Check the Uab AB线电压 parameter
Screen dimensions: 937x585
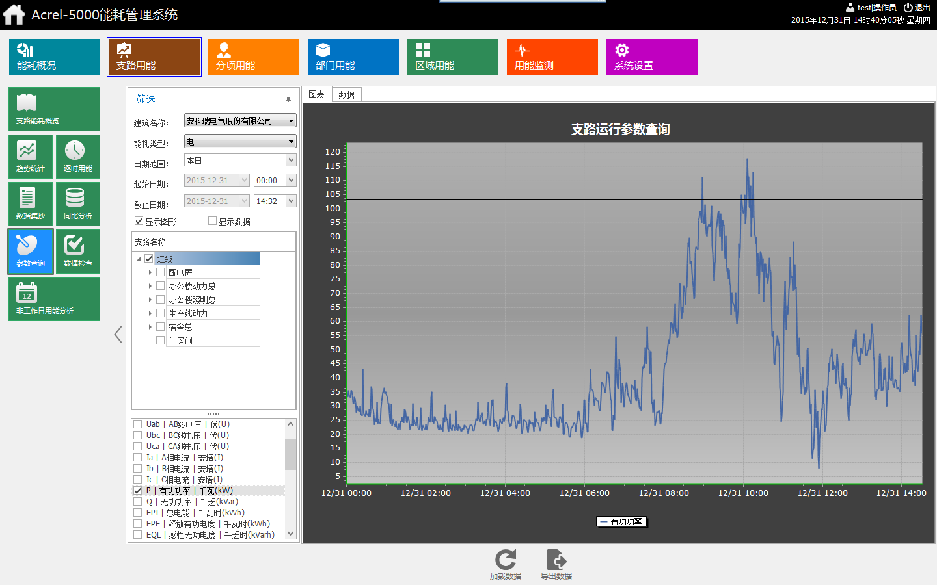138,424
